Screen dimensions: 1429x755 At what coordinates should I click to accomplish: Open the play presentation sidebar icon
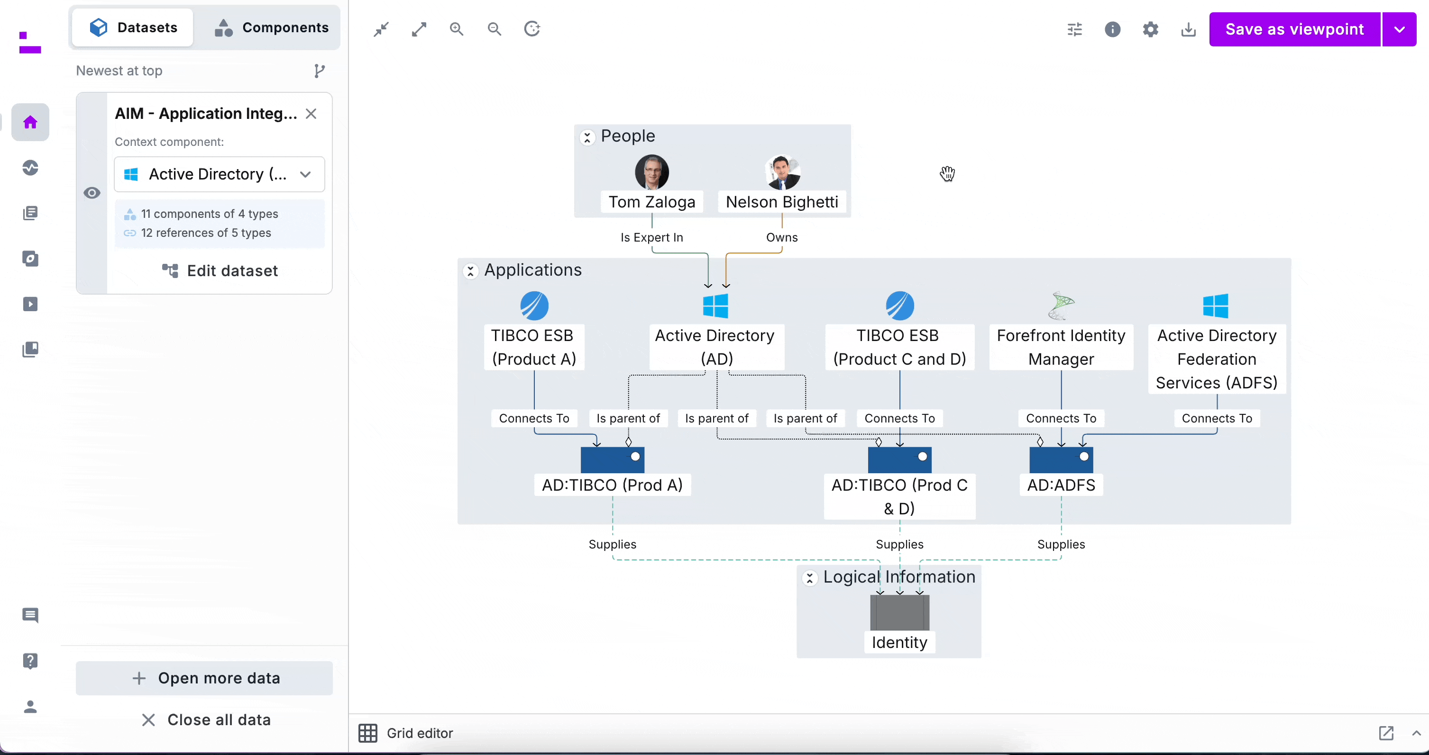(30, 304)
